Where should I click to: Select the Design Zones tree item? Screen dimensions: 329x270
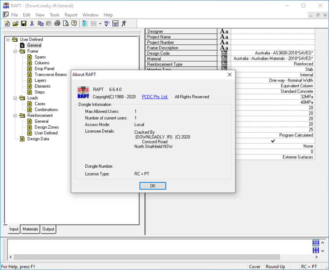pos(46,127)
